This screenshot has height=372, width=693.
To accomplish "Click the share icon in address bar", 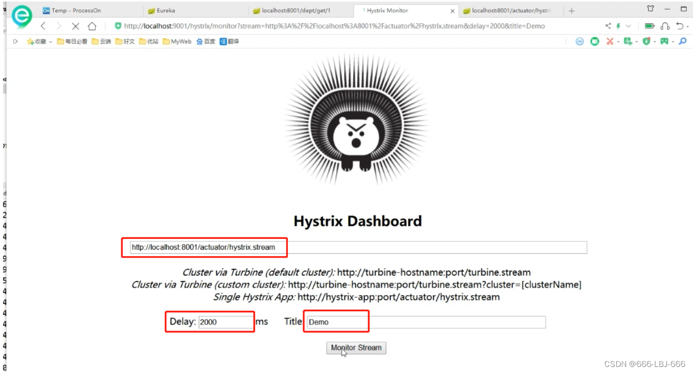I will 608,26.
